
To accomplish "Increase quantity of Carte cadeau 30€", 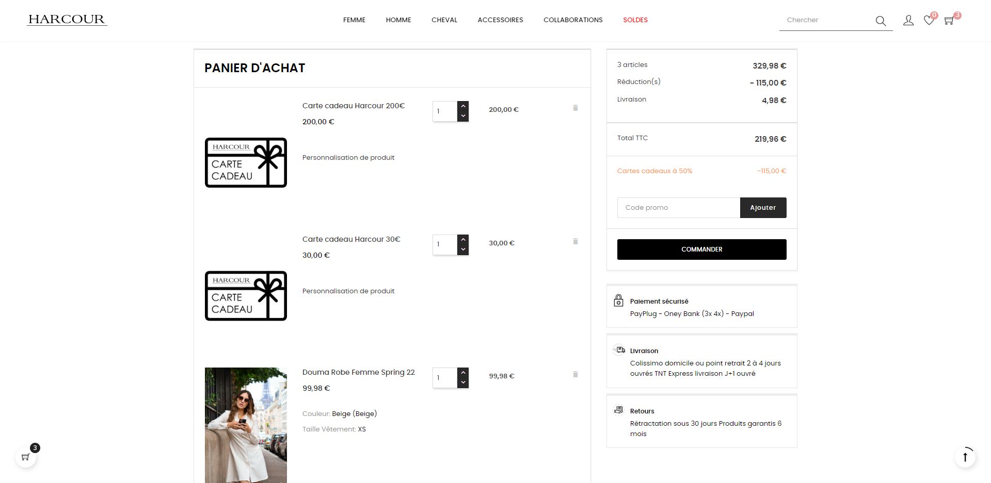I will point(463,240).
